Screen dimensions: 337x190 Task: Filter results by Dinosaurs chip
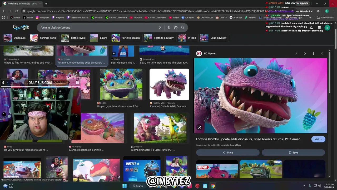pyautogui.click(x=15, y=38)
